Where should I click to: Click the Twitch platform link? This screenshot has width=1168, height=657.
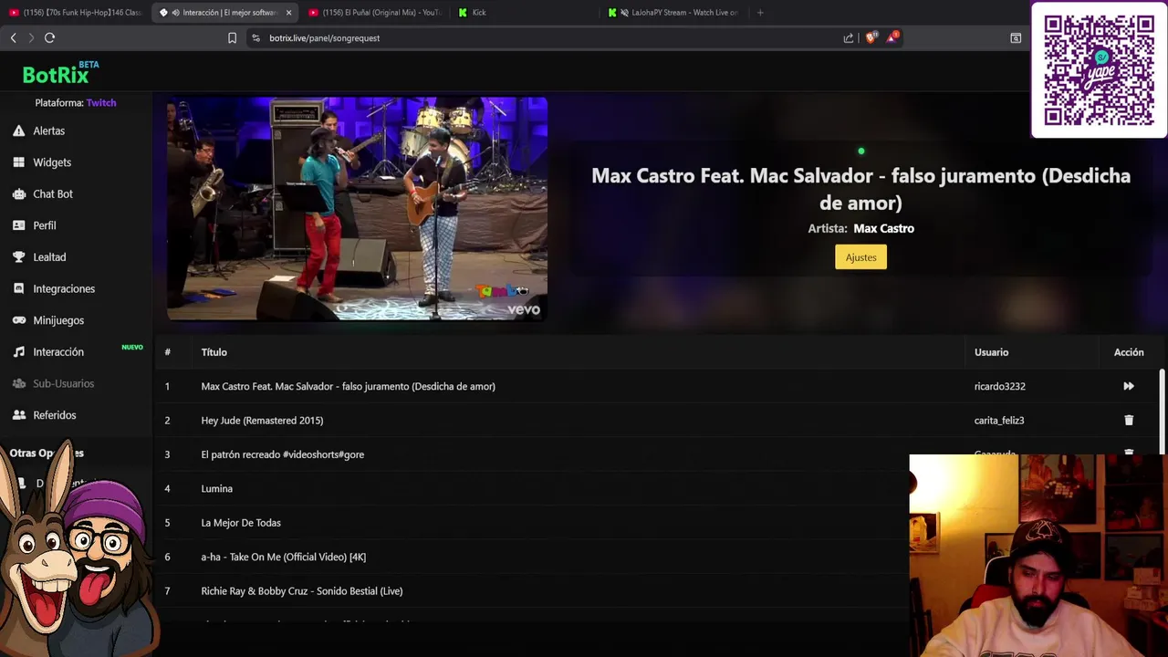[x=101, y=103]
